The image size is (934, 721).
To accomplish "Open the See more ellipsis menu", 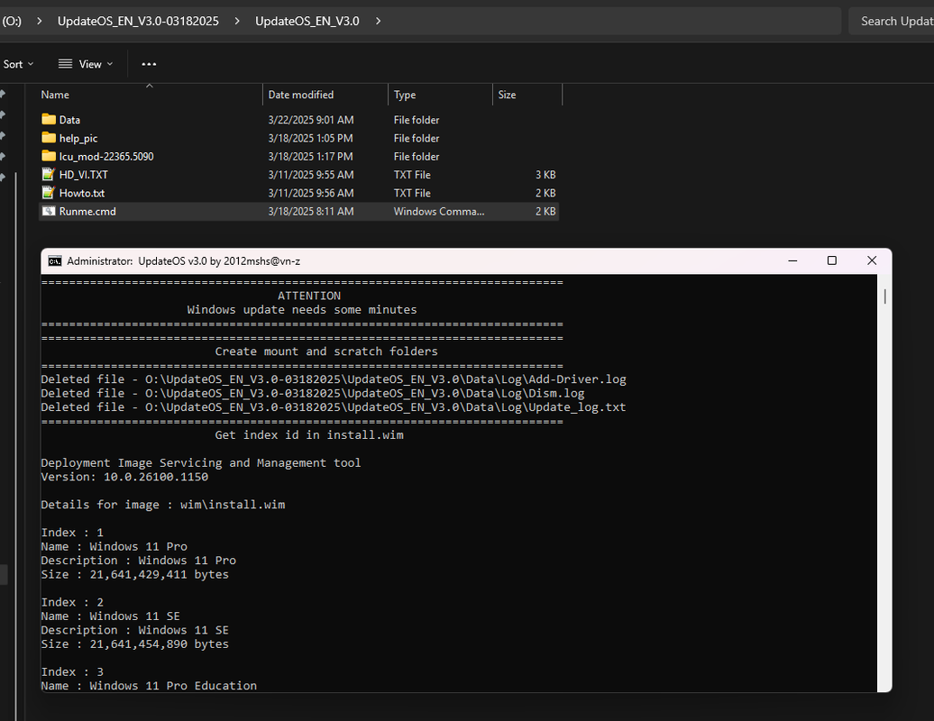I will [149, 64].
